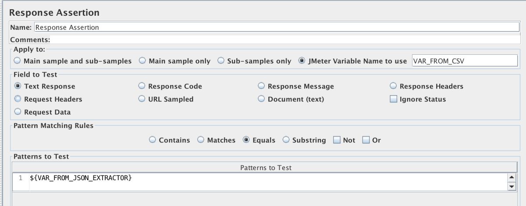Select URL Sampled radio button
This screenshot has width=526, height=206.
pyautogui.click(x=142, y=99)
